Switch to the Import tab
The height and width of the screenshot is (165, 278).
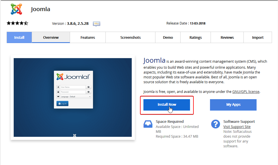pos(258,37)
